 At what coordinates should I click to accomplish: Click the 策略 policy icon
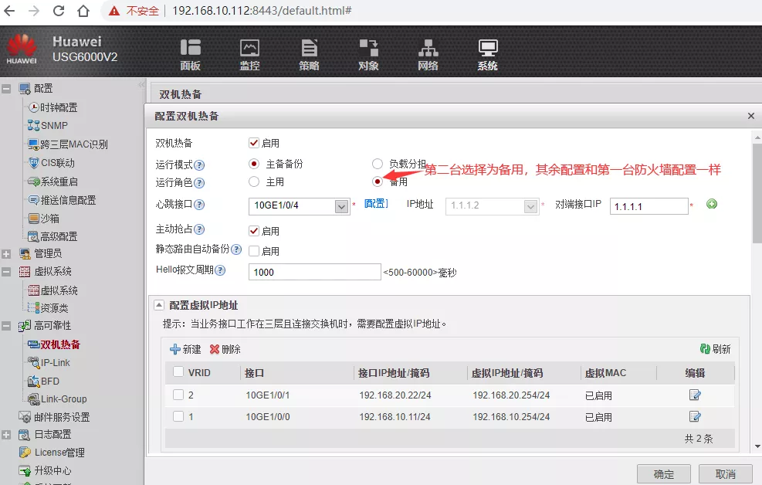pyautogui.click(x=309, y=53)
